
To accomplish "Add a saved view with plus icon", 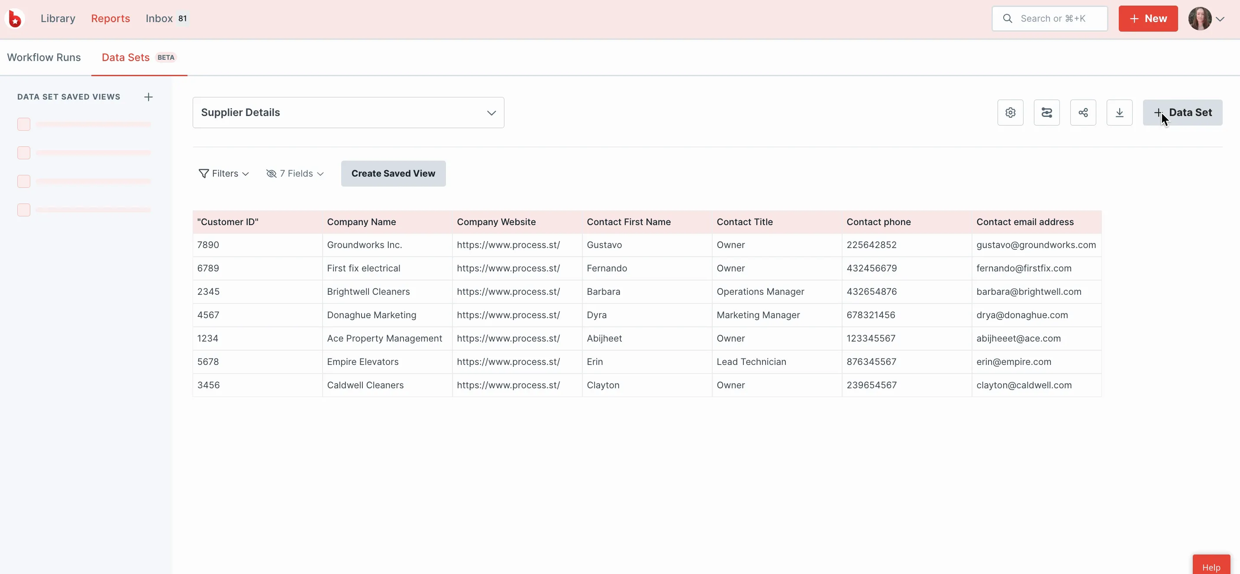I will (148, 97).
